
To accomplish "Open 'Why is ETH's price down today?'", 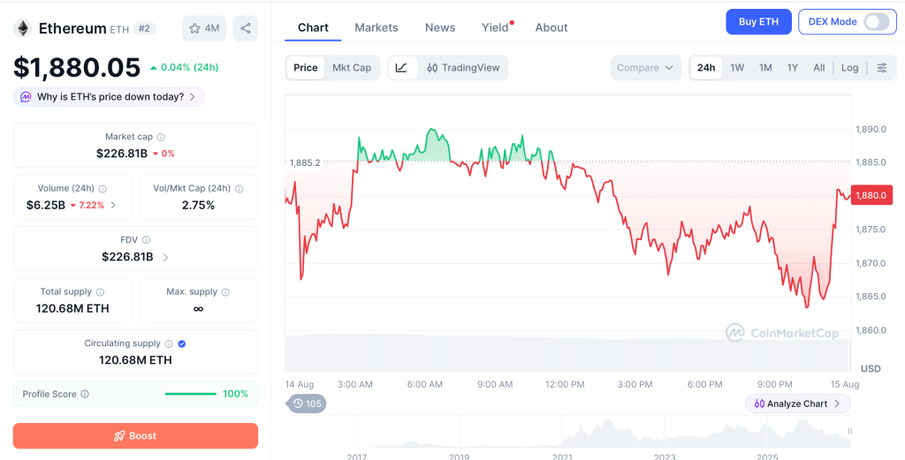I will [x=109, y=97].
